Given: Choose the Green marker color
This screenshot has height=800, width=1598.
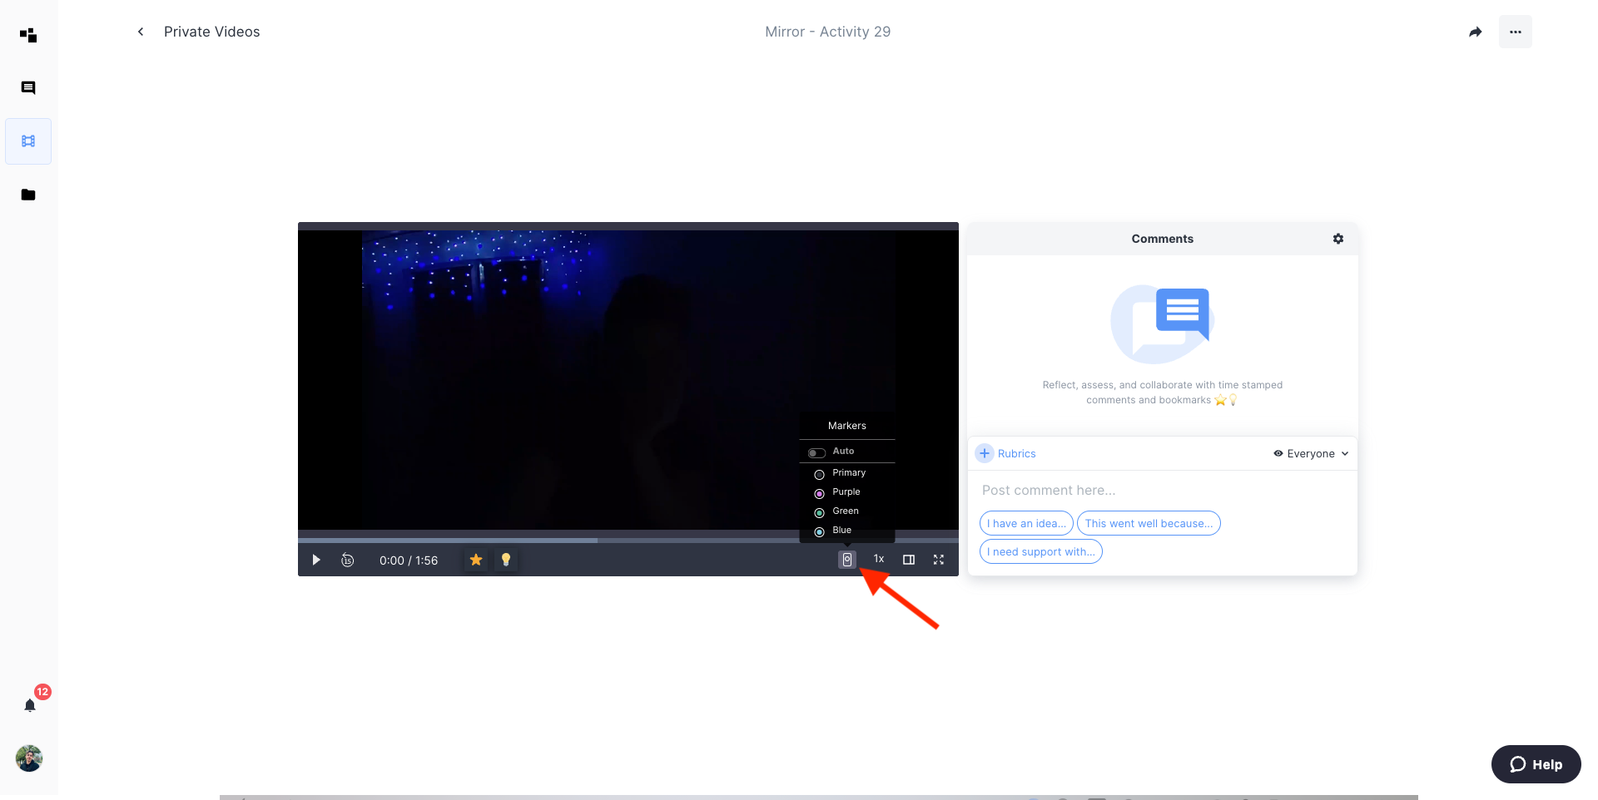Looking at the screenshot, I should [x=820, y=512].
